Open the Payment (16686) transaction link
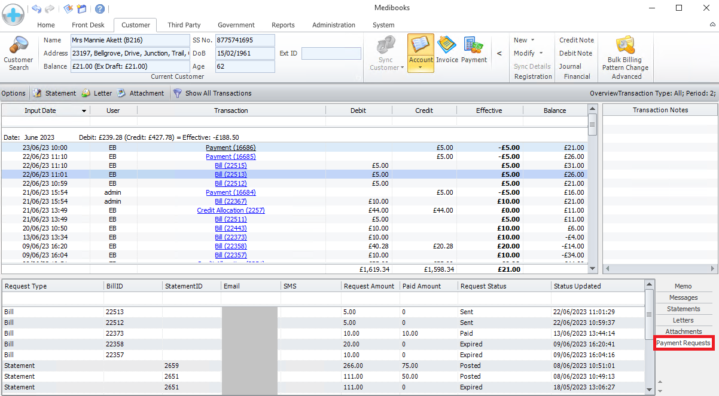 coord(230,148)
